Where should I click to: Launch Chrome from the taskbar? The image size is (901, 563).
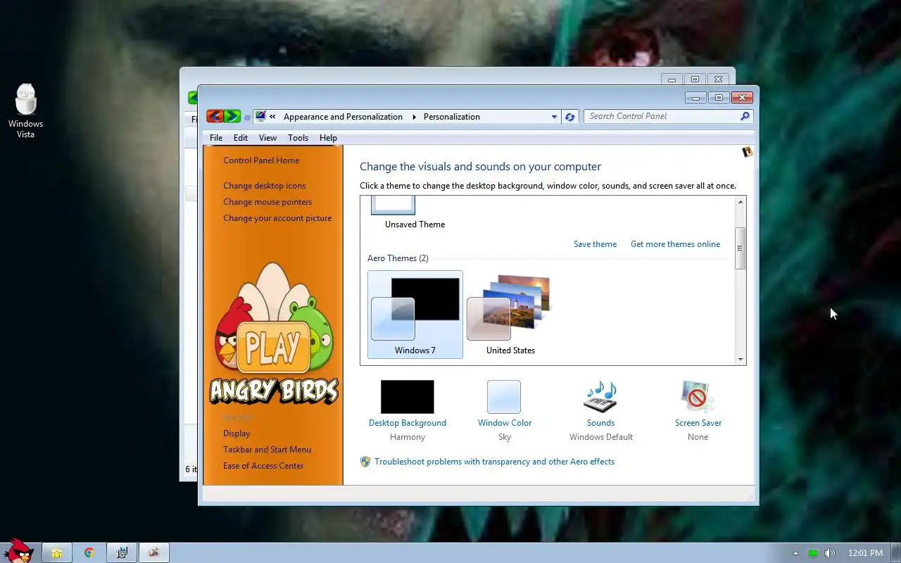tap(89, 553)
